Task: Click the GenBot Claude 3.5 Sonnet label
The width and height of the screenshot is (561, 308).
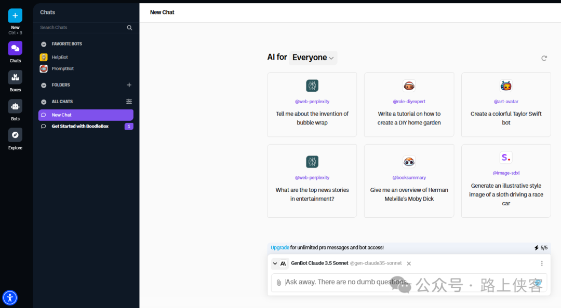Action: pyautogui.click(x=319, y=263)
